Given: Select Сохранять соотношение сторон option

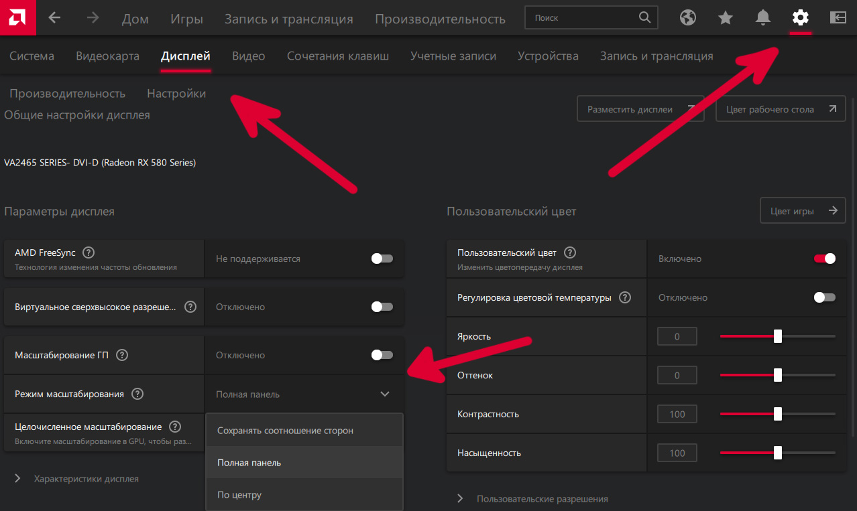Looking at the screenshot, I should [x=304, y=431].
